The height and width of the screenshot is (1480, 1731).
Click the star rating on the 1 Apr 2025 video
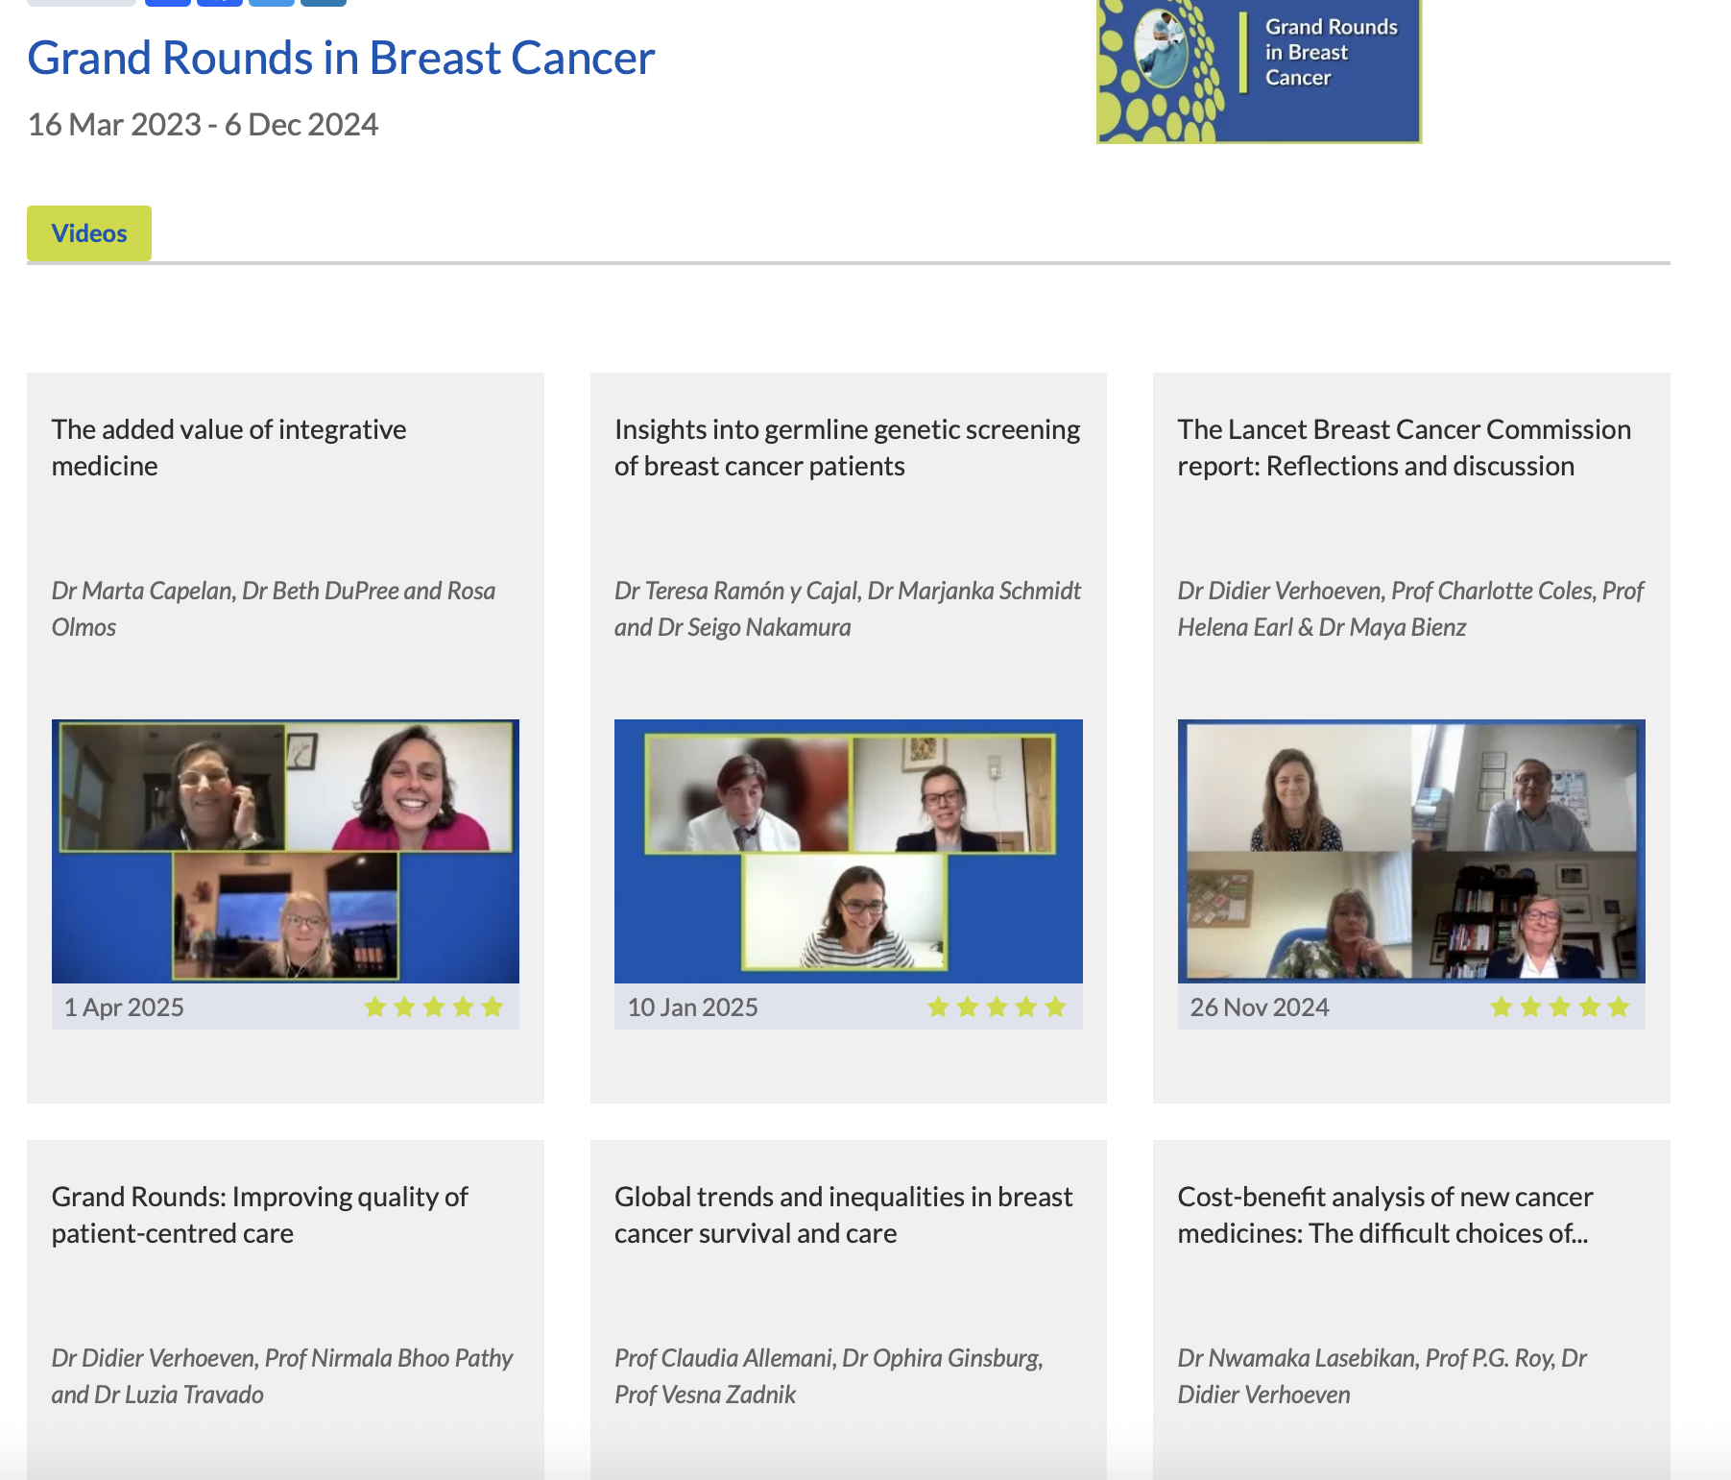433,1007
